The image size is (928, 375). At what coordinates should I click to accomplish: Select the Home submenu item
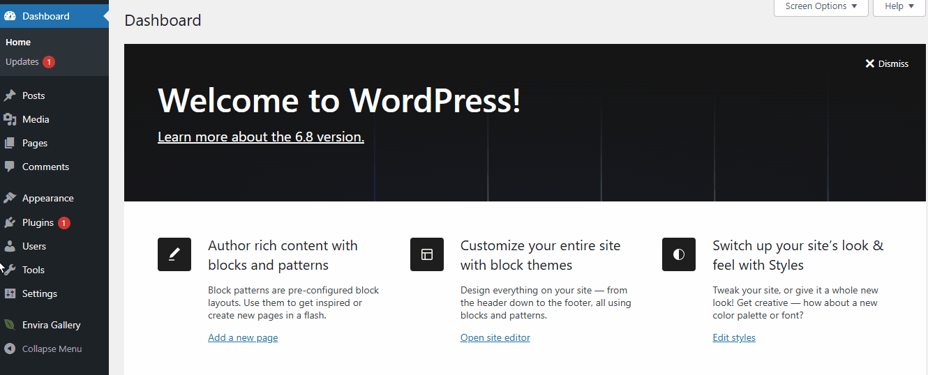click(x=18, y=43)
